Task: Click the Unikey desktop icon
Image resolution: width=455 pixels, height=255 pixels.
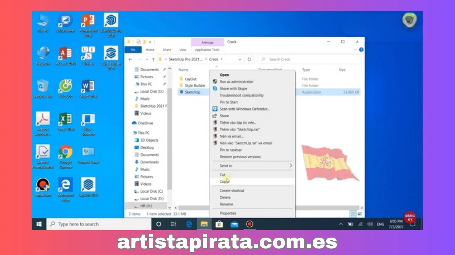Action: pos(88,56)
